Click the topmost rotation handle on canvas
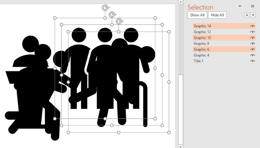Image resolution: width=260 pixels, height=148 pixels. click(106, 8)
